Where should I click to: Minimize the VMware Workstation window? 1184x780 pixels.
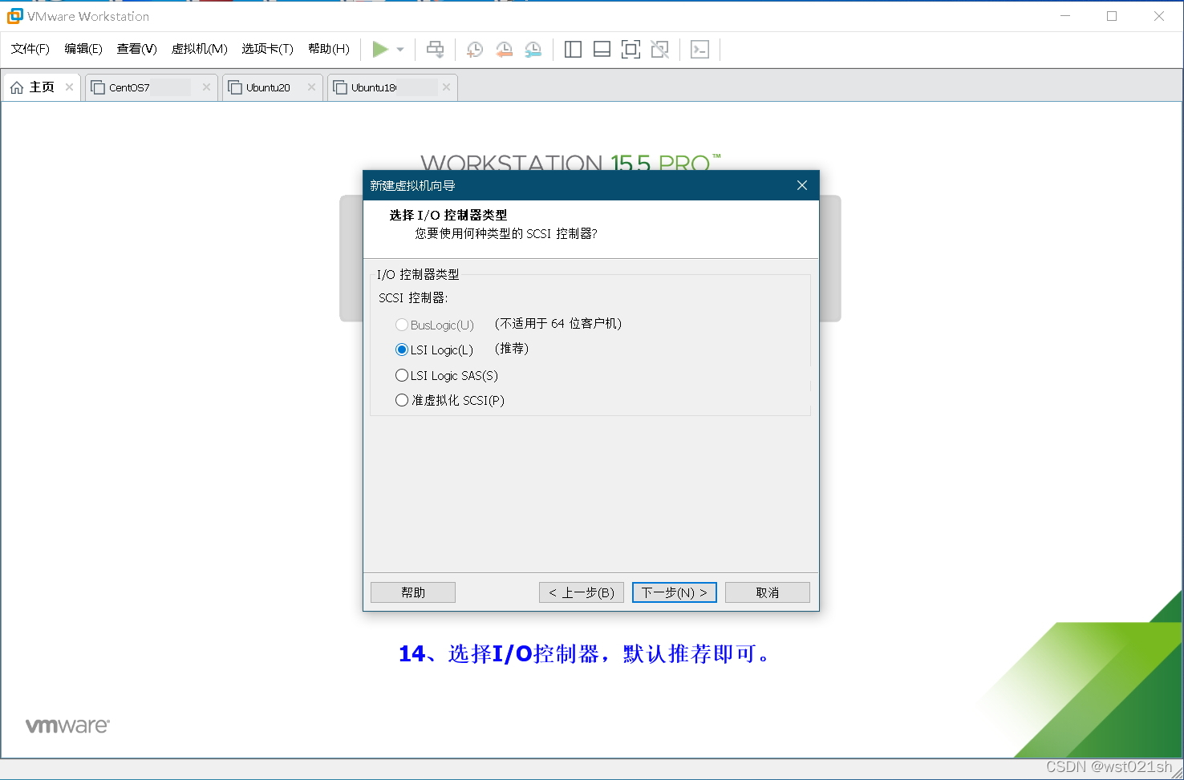1065,16
